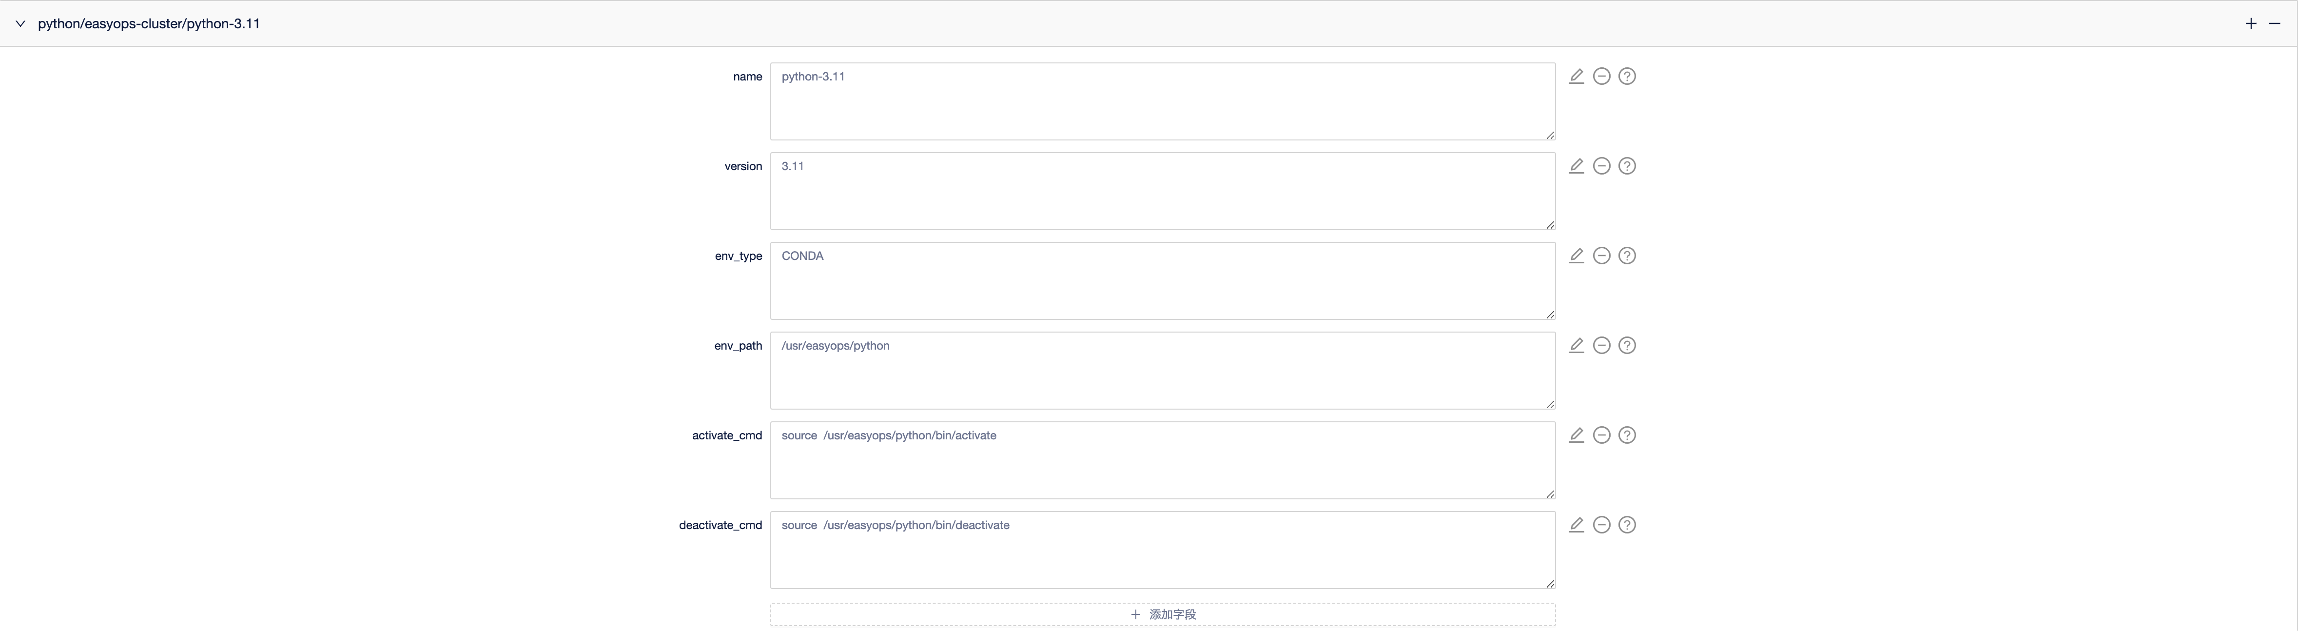Open help icon for deactivate_cmd field
Image resolution: width=2298 pixels, height=631 pixels.
[1627, 525]
